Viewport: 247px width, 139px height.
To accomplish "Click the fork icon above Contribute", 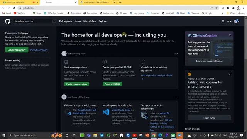I will 143,62.
